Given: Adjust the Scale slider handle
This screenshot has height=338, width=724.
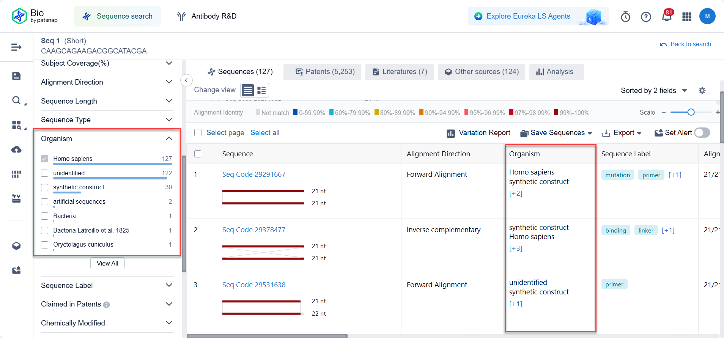Looking at the screenshot, I should (691, 112).
